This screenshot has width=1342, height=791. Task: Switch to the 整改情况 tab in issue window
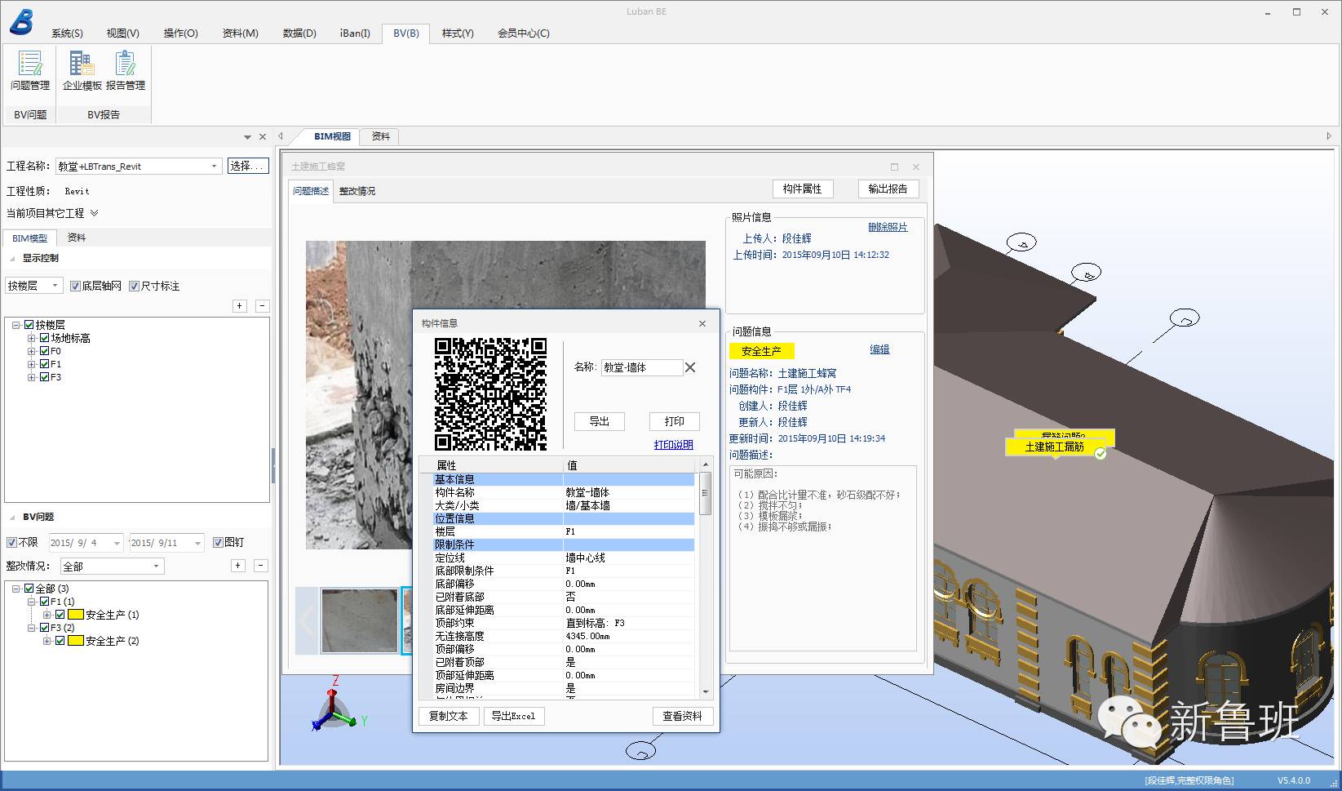click(x=357, y=191)
